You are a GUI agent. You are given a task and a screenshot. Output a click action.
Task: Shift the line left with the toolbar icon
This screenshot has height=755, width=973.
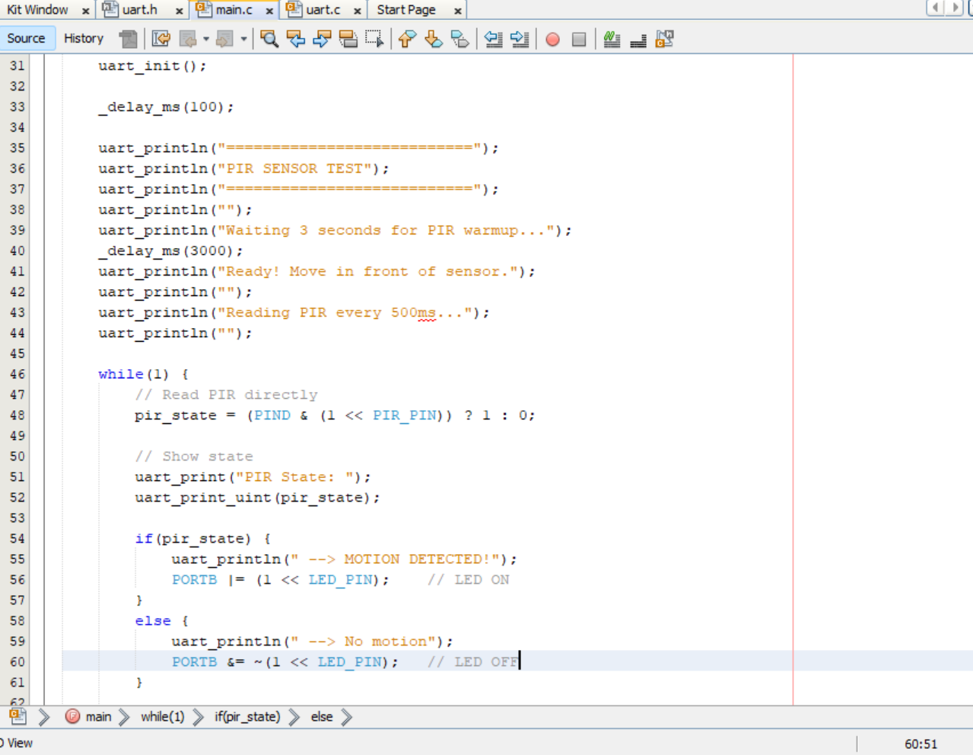[x=493, y=39]
